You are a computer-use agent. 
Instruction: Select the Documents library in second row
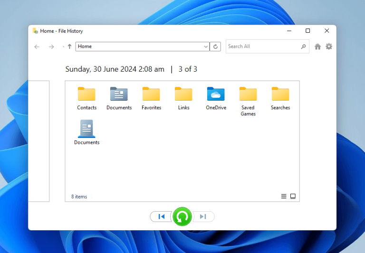(x=86, y=132)
